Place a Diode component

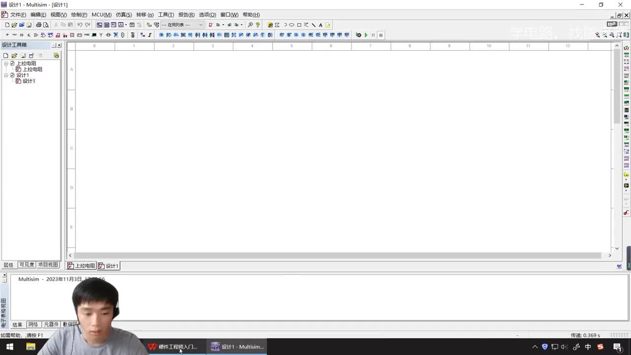click(21, 35)
